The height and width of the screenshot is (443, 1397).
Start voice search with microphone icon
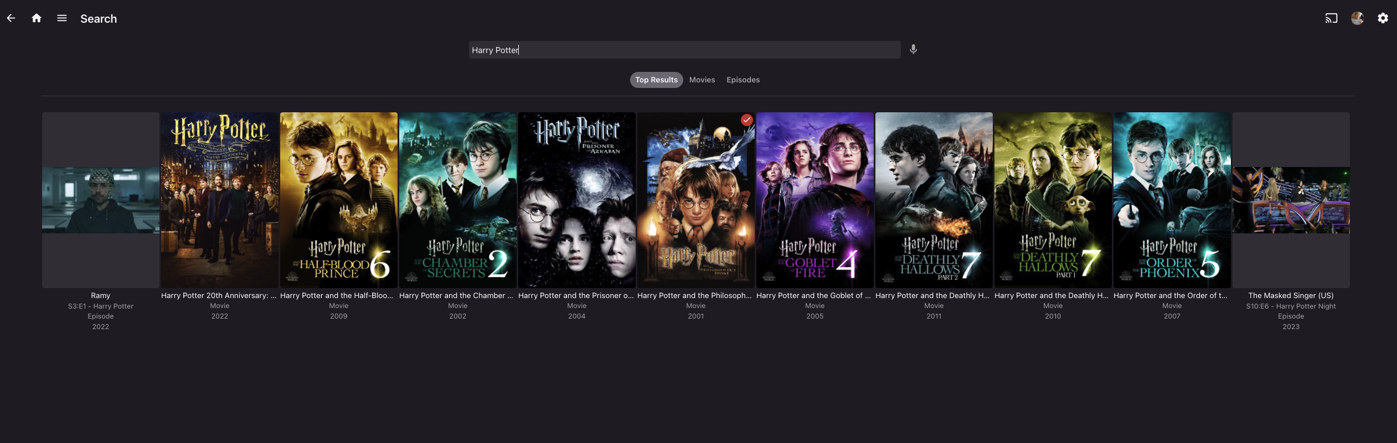(913, 49)
